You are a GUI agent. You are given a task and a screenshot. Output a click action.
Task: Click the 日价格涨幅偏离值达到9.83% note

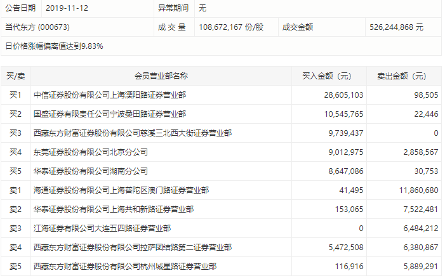click(54, 46)
